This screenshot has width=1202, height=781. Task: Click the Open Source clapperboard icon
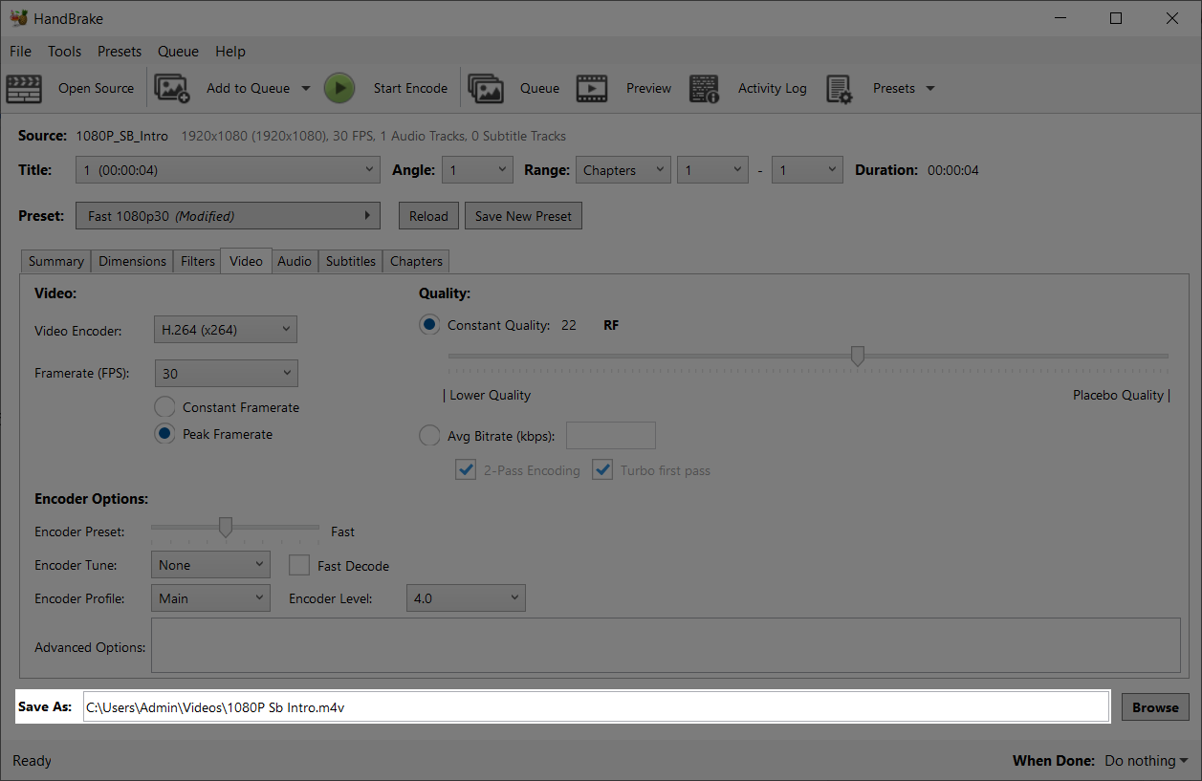click(24, 88)
